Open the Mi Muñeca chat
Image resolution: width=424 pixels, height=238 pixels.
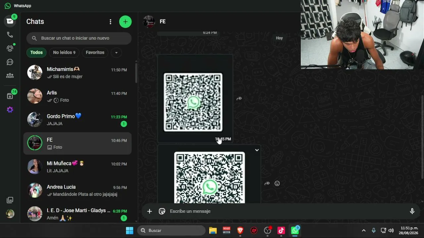coord(77,167)
